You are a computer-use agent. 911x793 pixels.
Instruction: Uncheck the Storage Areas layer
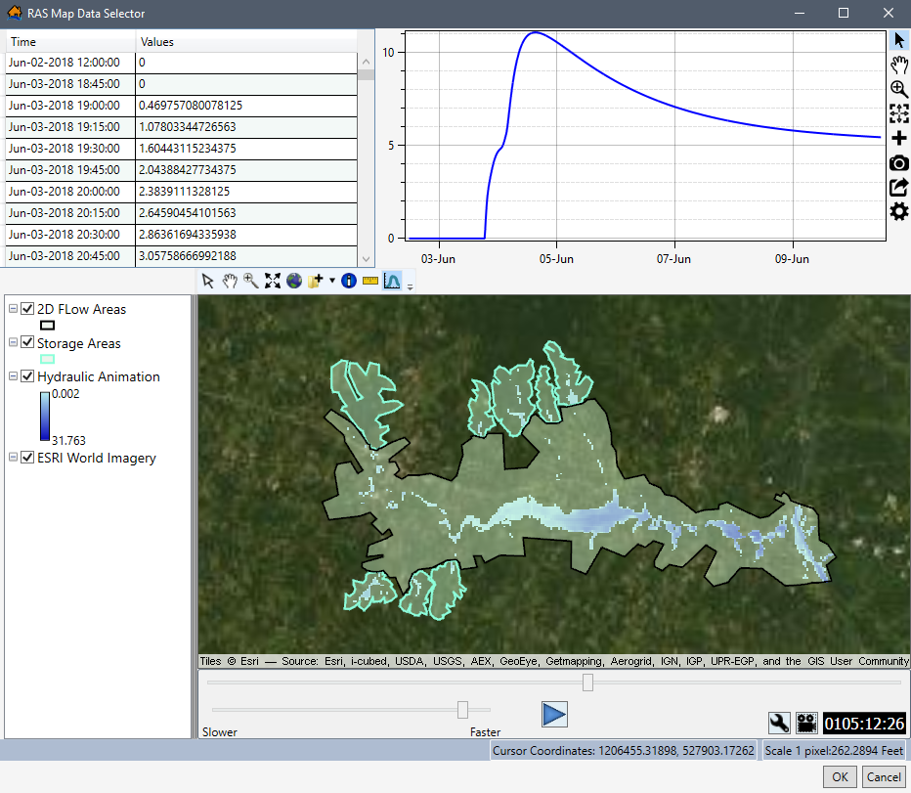[x=27, y=343]
